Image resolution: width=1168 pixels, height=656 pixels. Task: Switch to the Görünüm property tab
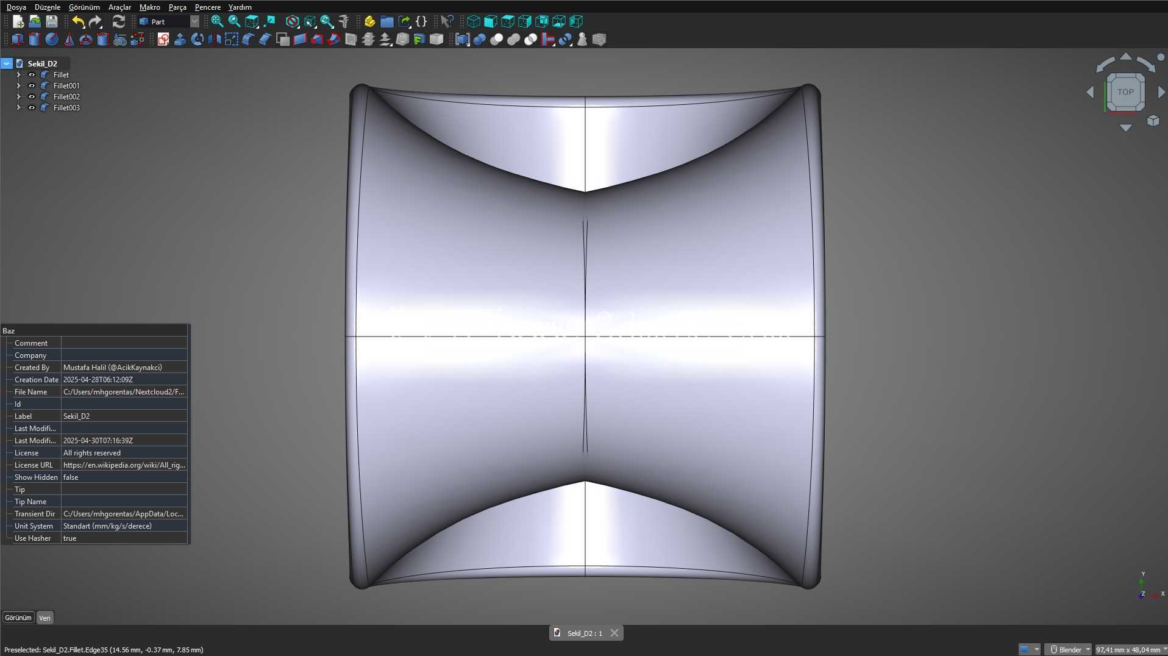18,618
